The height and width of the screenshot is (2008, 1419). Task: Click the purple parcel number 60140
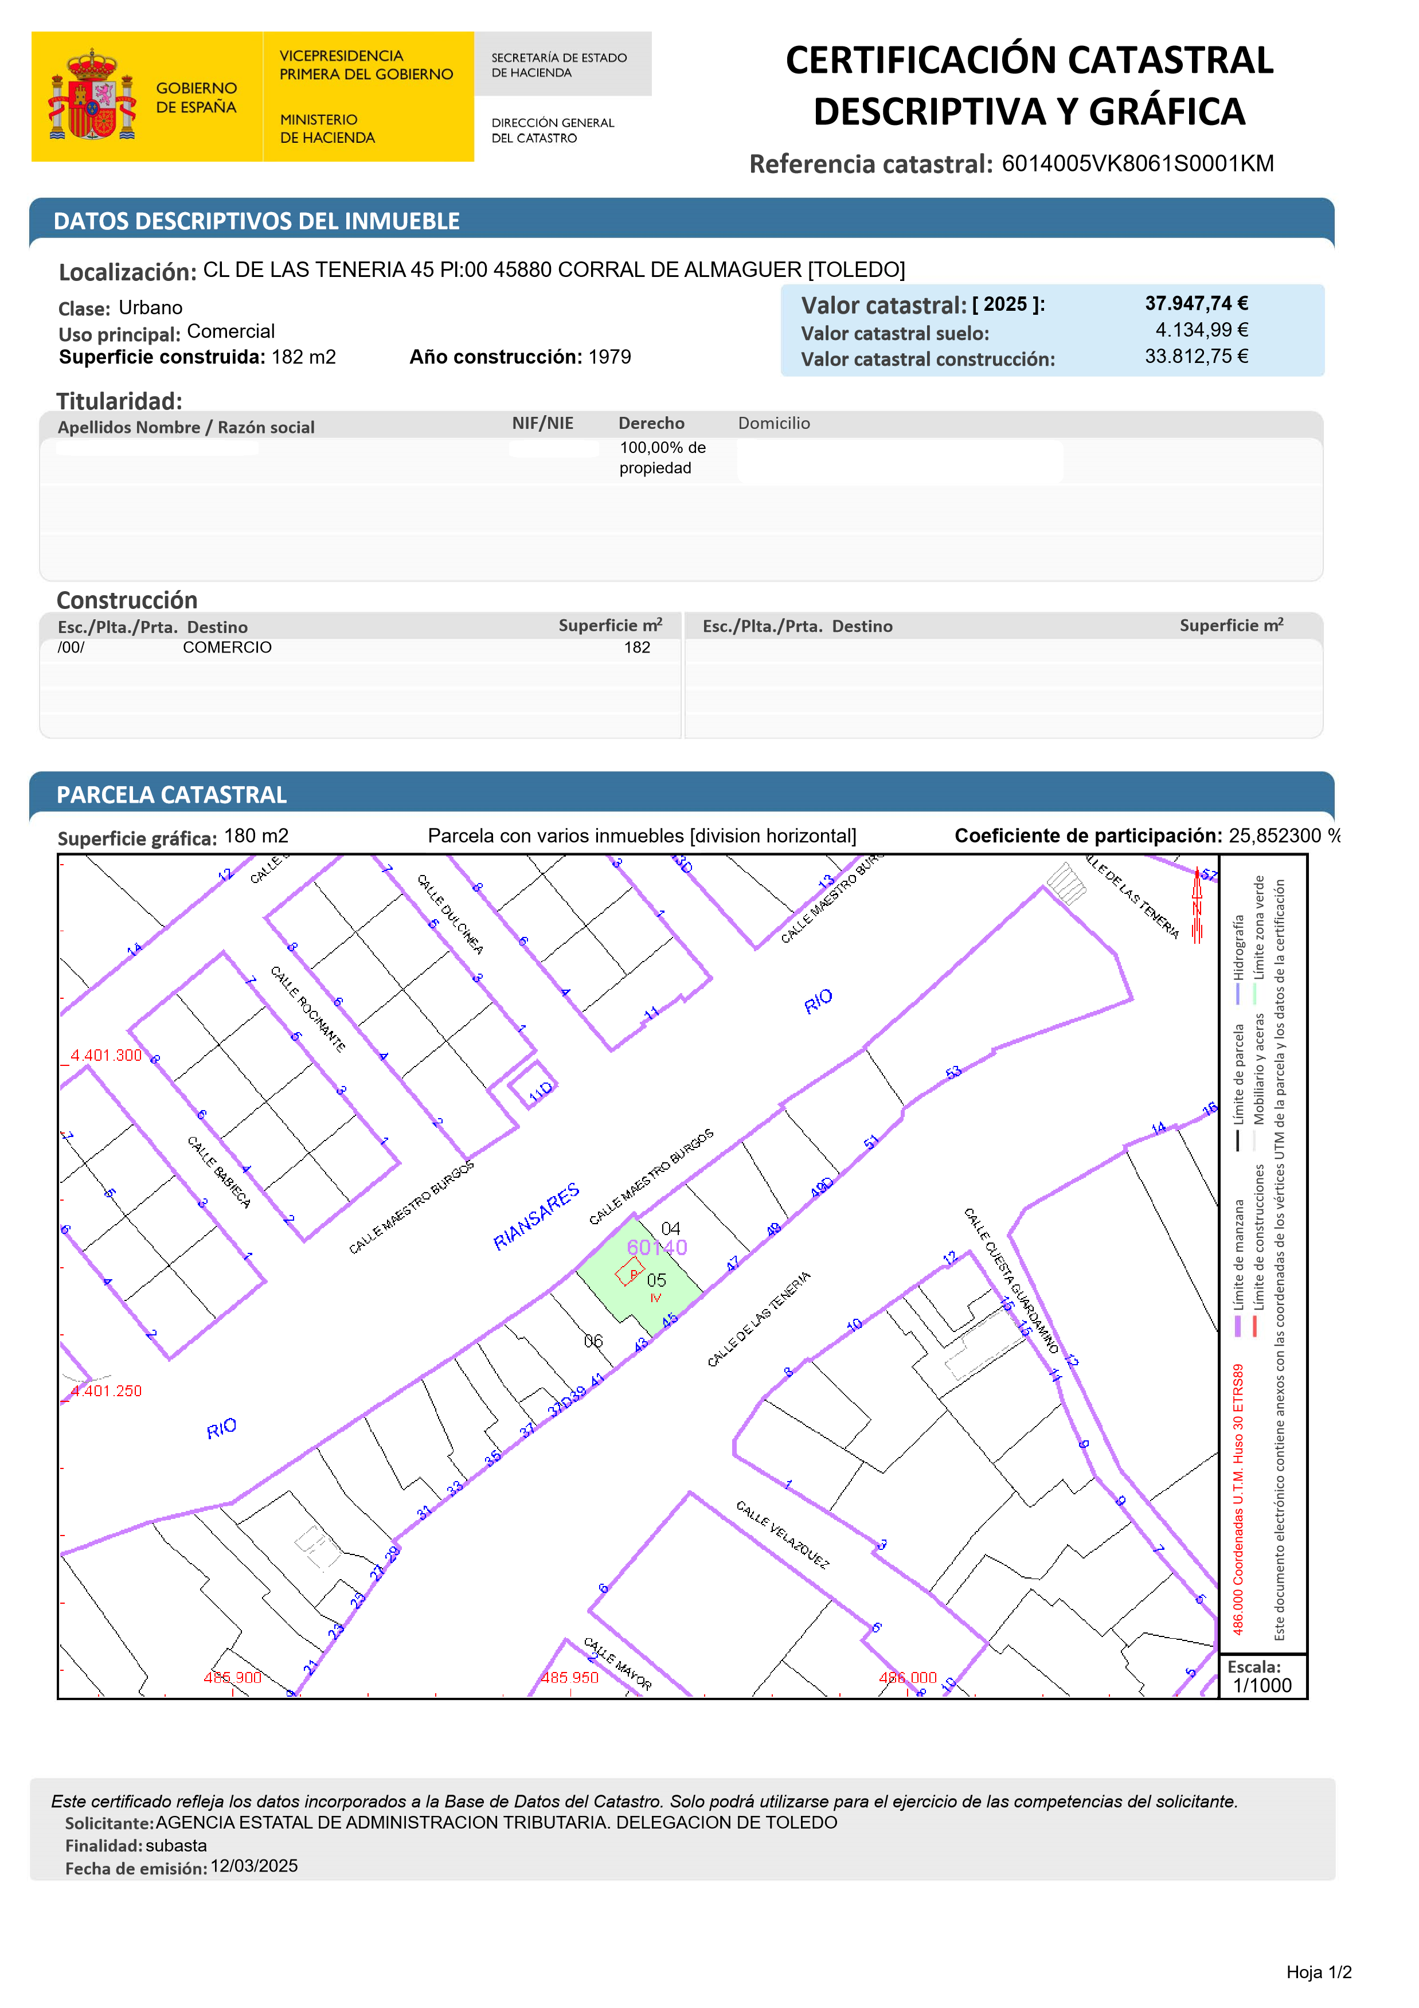pos(656,1247)
